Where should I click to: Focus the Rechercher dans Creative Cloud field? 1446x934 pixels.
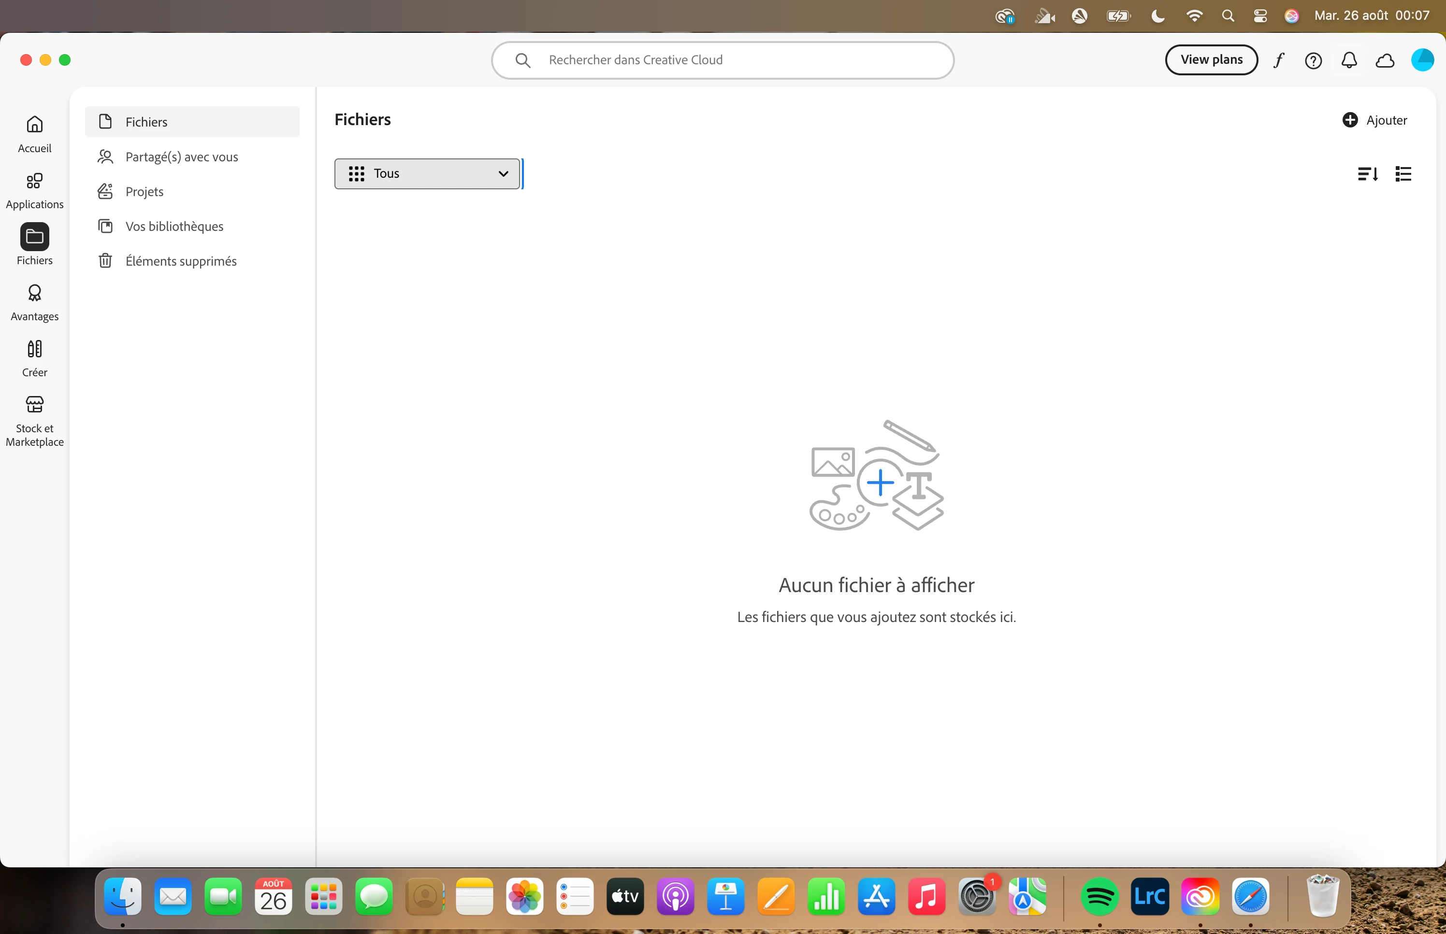pyautogui.click(x=722, y=60)
